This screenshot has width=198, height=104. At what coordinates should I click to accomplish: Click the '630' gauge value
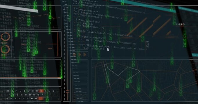tap(4, 43)
